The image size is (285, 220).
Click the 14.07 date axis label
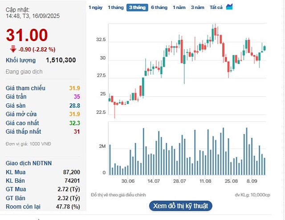(154, 181)
